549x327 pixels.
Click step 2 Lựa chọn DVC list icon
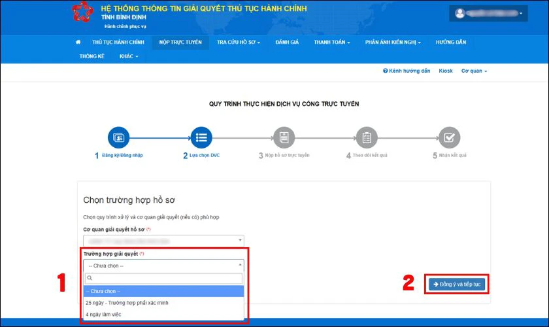point(201,137)
